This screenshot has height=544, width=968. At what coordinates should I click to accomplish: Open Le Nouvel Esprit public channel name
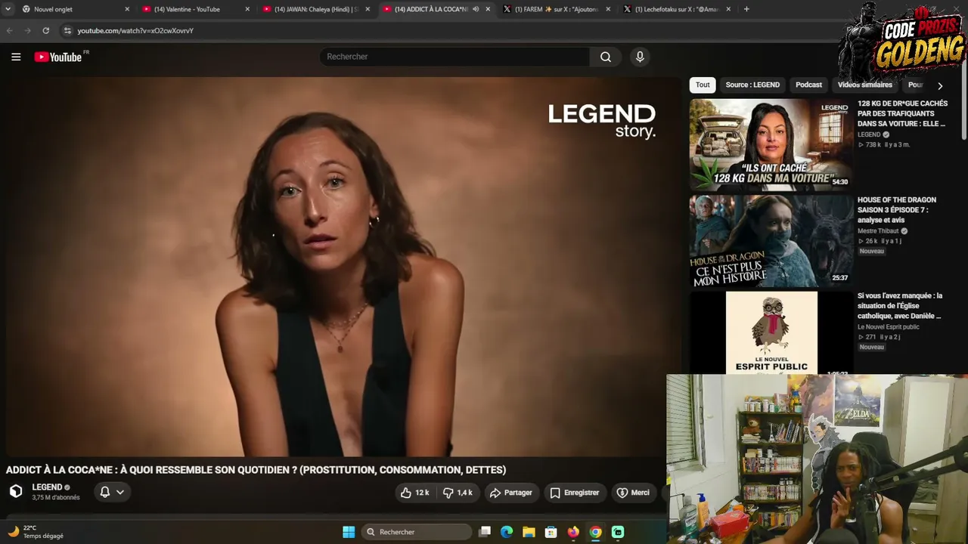click(889, 327)
